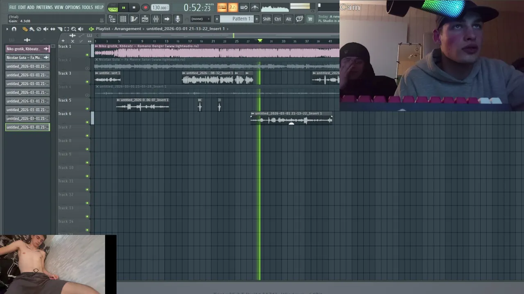
Task: Click the green speaker icon before Playlist title
Action: tap(91, 29)
